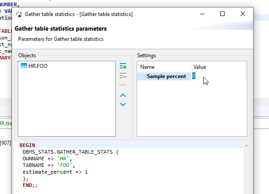The image size is (269, 194).
Task: Close the Gather table statistics dialog
Action: click(x=242, y=14)
